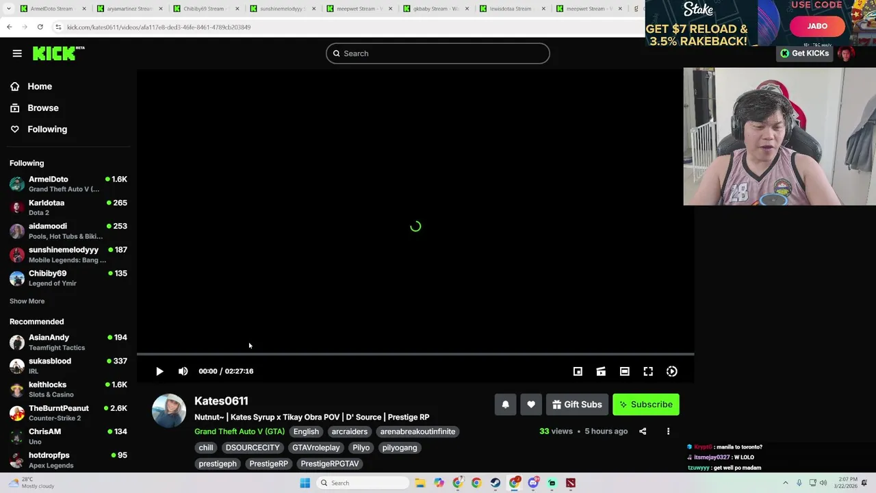This screenshot has width=876, height=493.
Task: Open Chibiby69 followed channel
Action: (68, 278)
